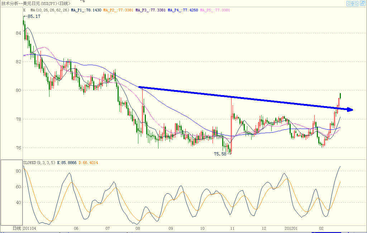This screenshot has height=233, width=367.
Task: Click the 201201 date axis label
Action: 291,228
